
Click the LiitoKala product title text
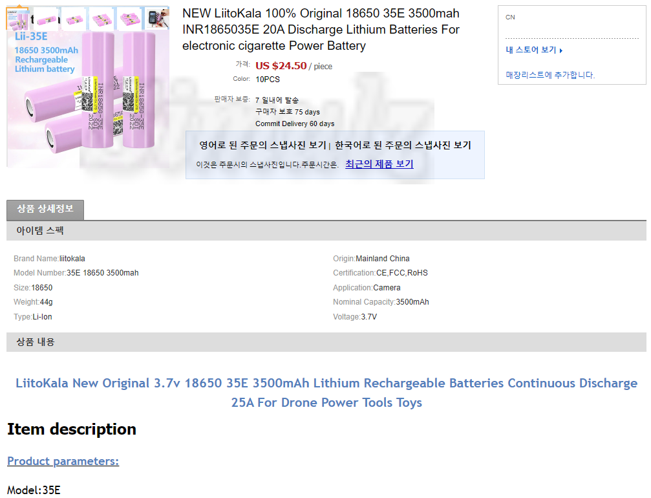321,30
